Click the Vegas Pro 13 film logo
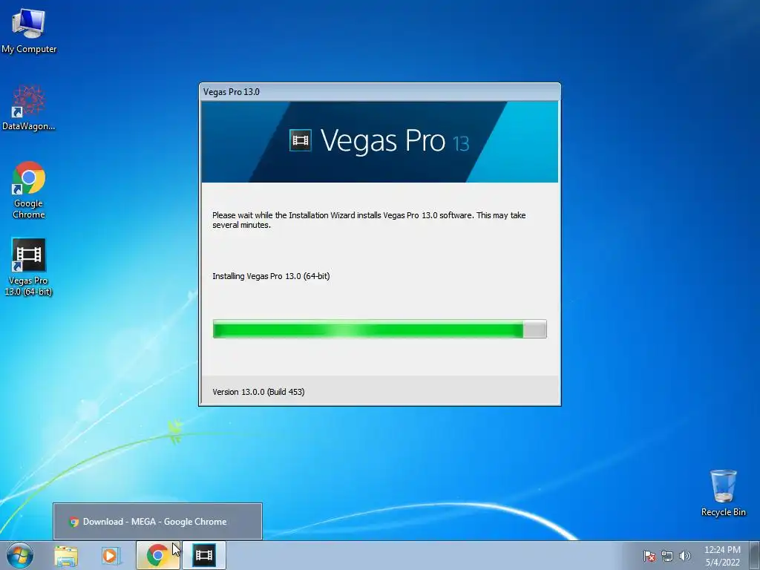 click(x=301, y=140)
